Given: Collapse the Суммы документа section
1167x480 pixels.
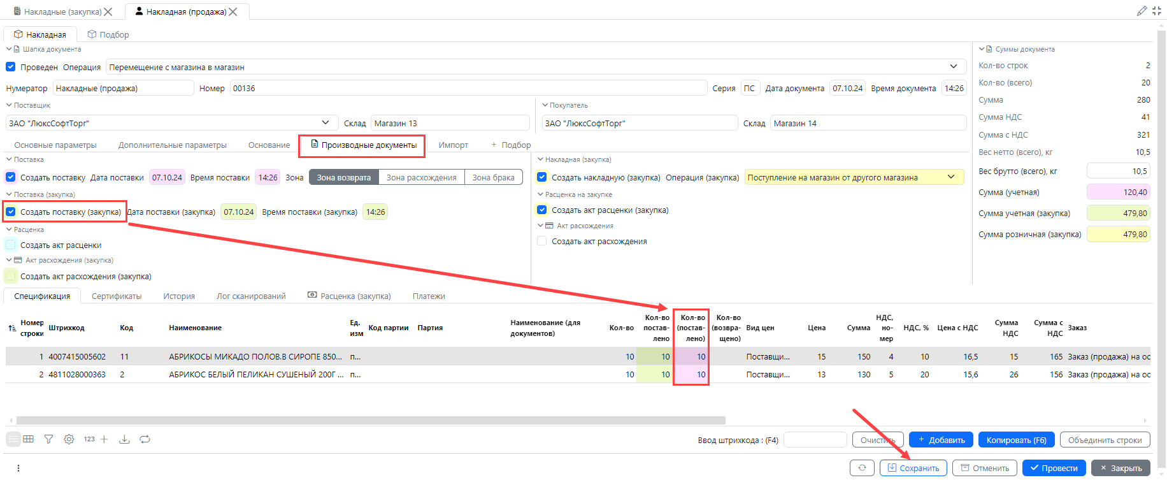Looking at the screenshot, I should [x=982, y=49].
